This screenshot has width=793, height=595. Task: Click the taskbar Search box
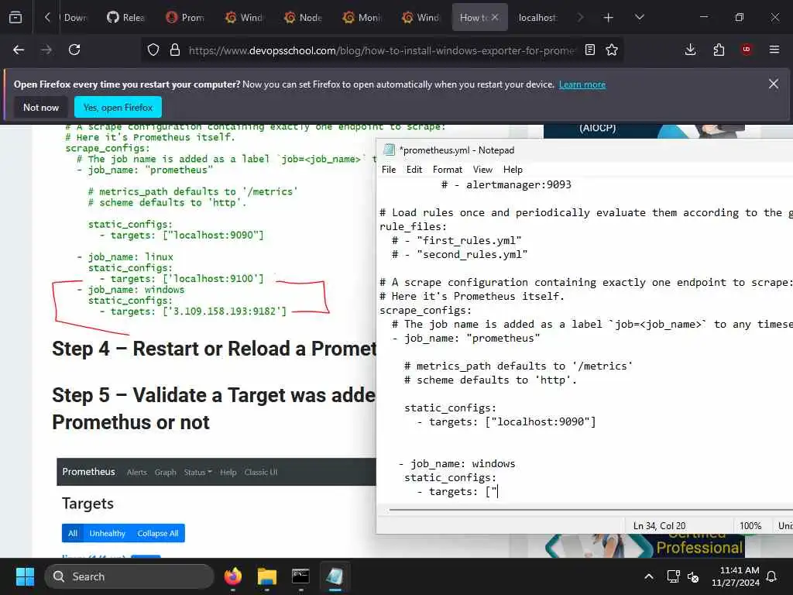coord(129,576)
